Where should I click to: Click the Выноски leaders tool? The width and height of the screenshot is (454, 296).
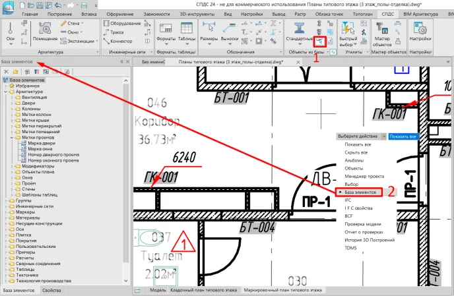tap(230, 32)
